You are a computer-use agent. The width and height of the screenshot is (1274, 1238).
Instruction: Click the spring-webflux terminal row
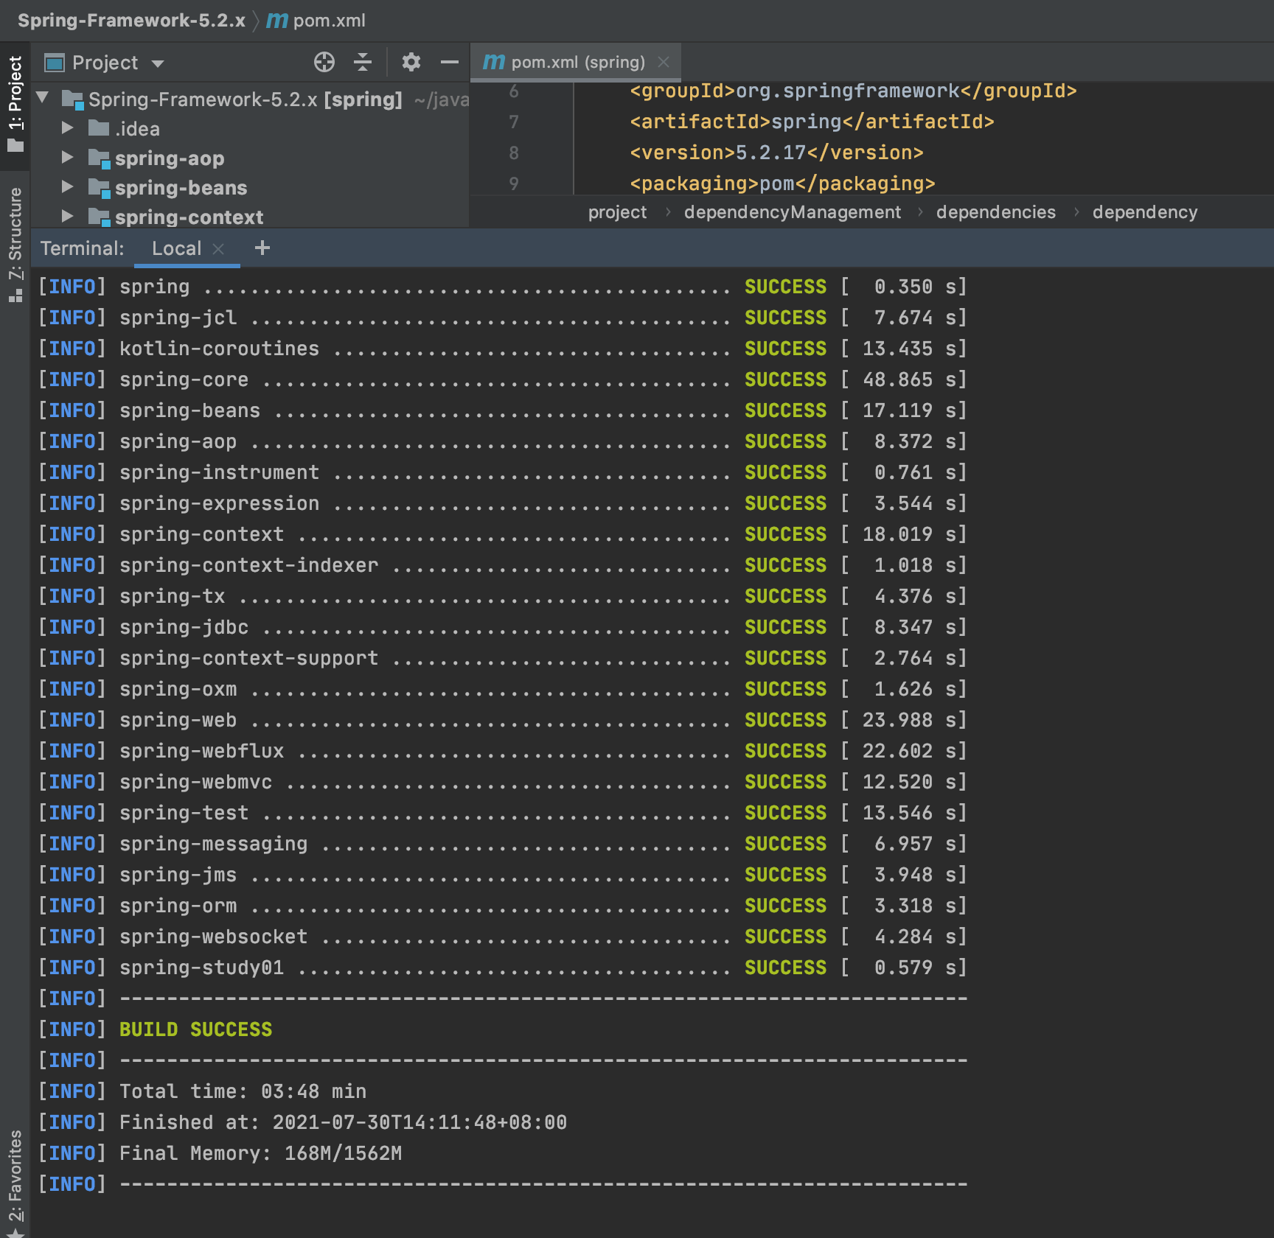(x=502, y=751)
